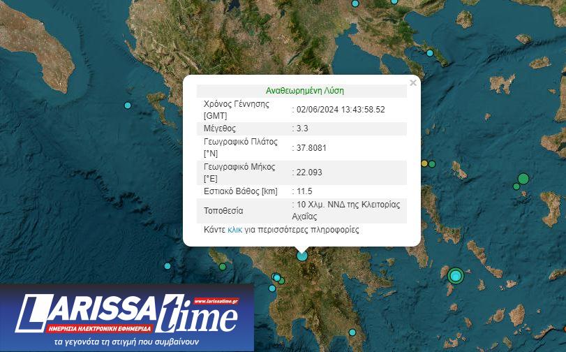
Task: Click the 'κλικ' link for more information
Action: coord(234,230)
